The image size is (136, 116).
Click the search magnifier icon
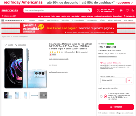[89, 10]
